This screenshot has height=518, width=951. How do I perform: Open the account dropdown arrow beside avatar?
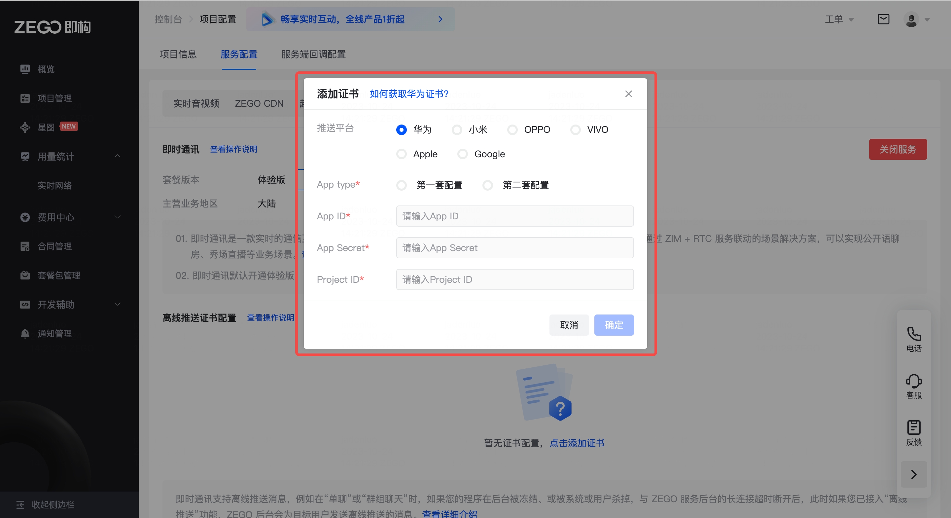(927, 19)
